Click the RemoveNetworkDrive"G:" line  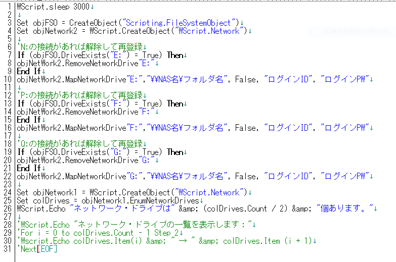point(85,160)
